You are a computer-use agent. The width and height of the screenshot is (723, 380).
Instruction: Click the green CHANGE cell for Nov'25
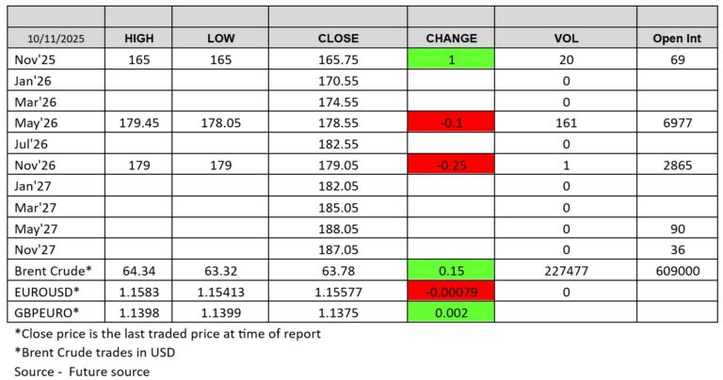(451, 59)
